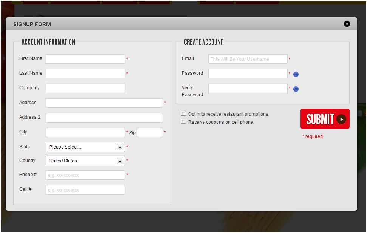Submit the signup form
The image size is (367, 233).
(x=325, y=119)
